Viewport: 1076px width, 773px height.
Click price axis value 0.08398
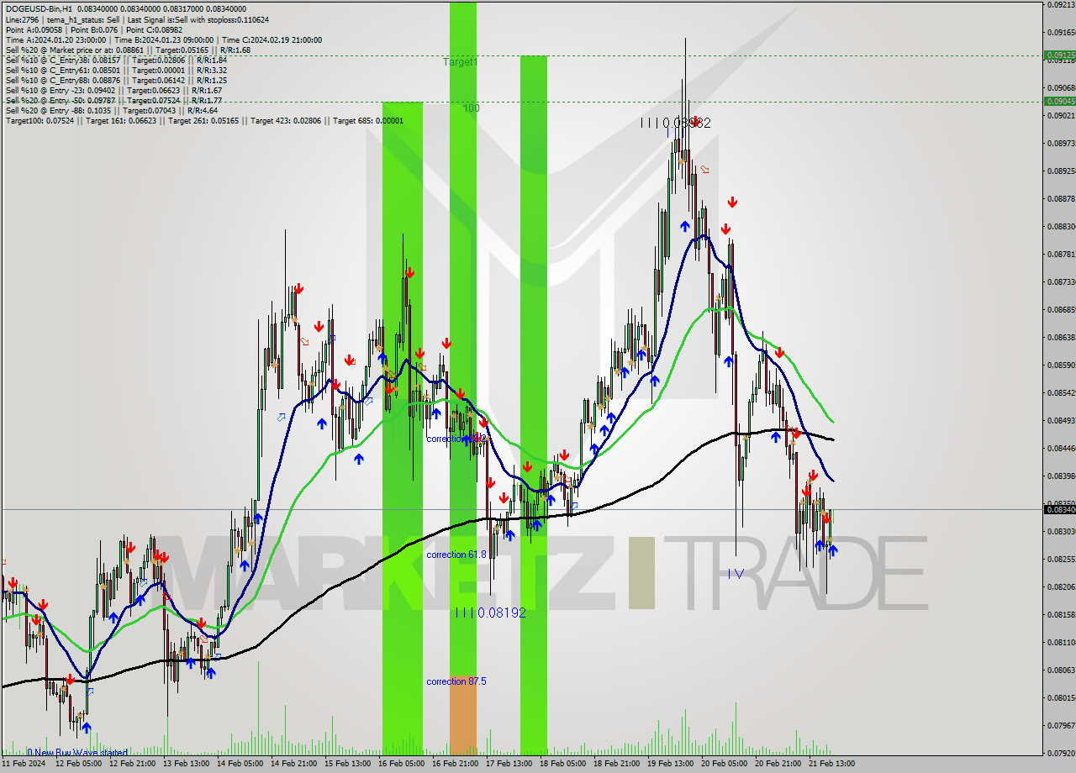[x=1062, y=476]
